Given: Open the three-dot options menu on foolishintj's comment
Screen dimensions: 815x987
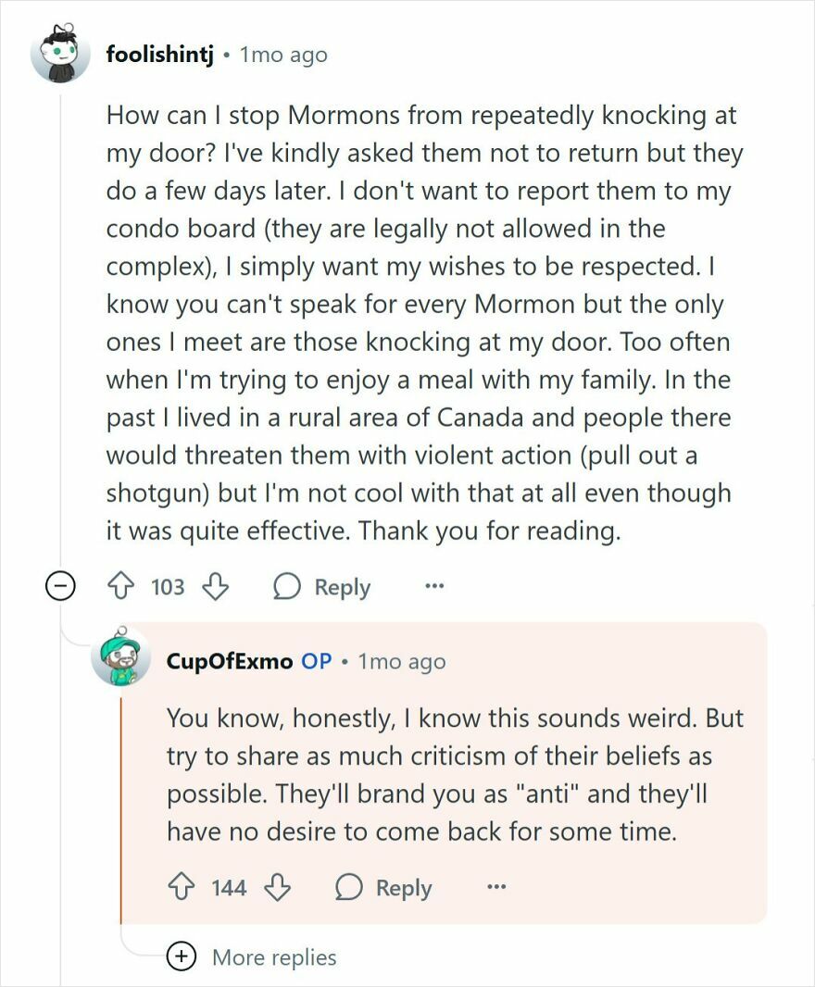Looking at the screenshot, I should pos(433,586).
